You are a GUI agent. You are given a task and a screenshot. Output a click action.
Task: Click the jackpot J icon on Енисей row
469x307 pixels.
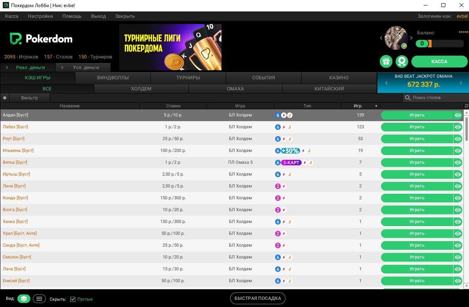(289, 281)
